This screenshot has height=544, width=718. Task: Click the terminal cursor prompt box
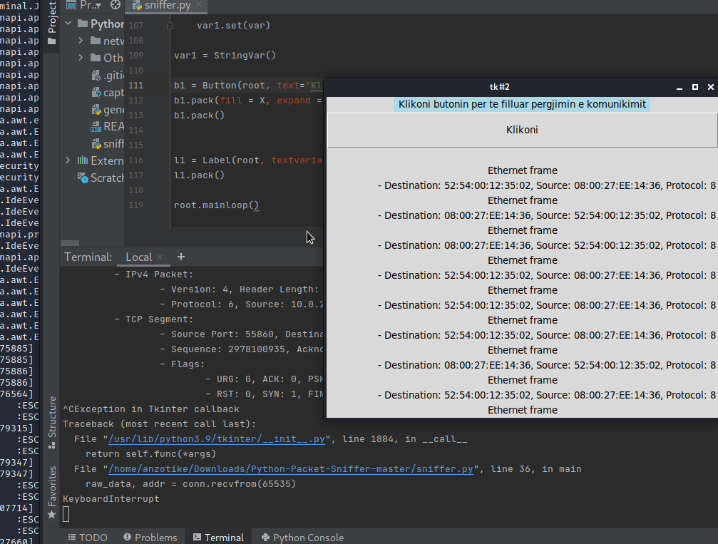tap(66, 514)
